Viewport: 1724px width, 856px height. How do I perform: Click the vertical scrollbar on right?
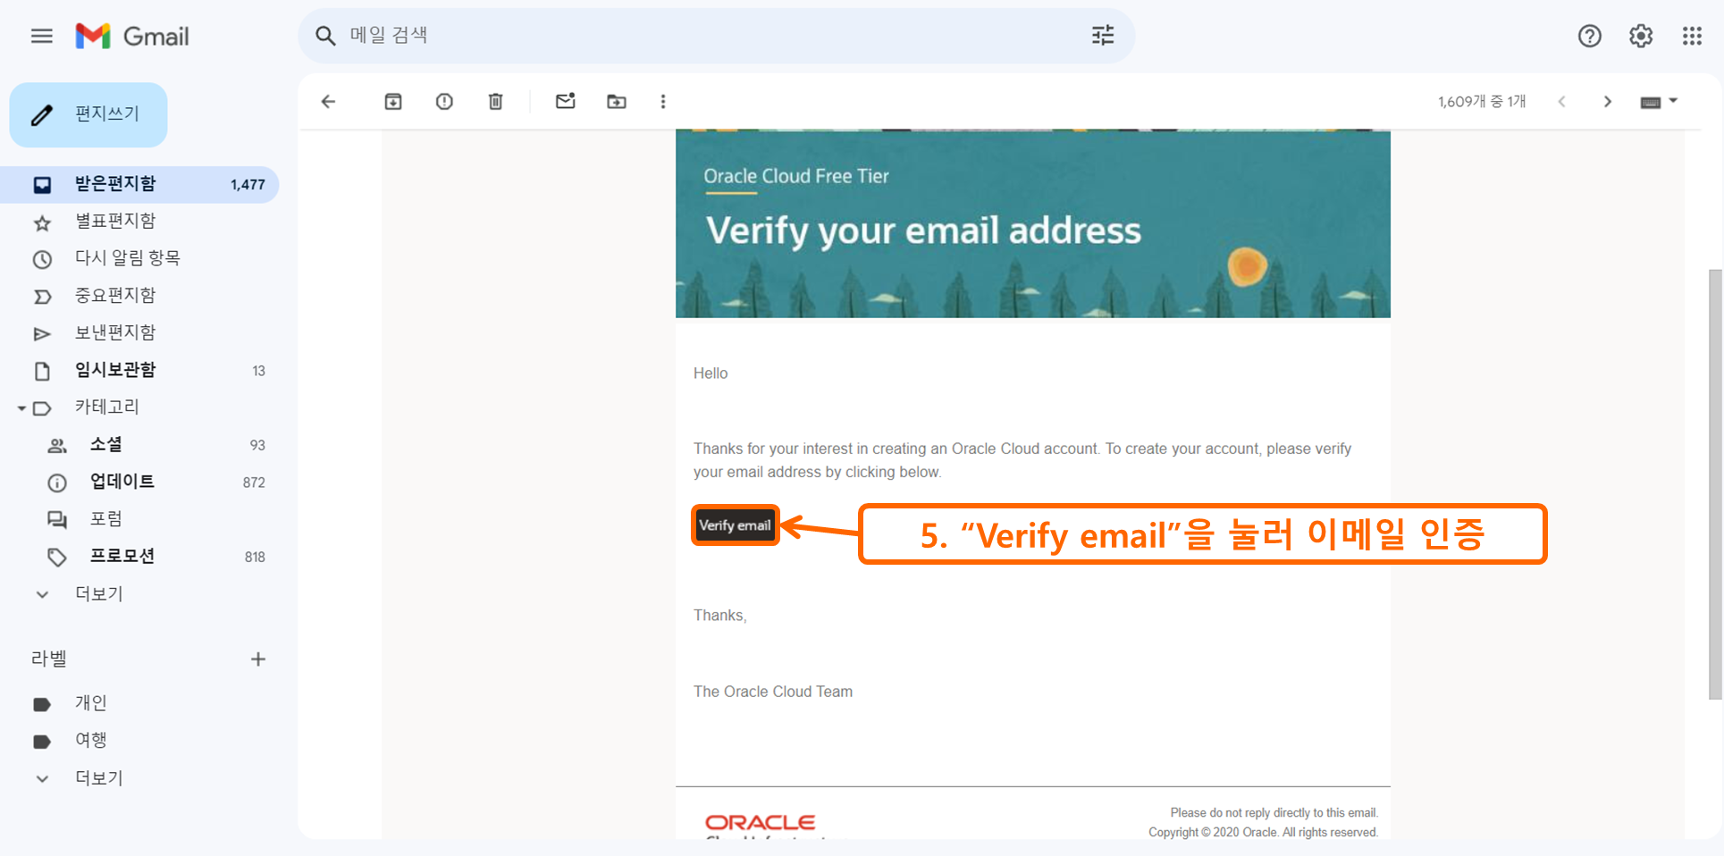click(1714, 483)
